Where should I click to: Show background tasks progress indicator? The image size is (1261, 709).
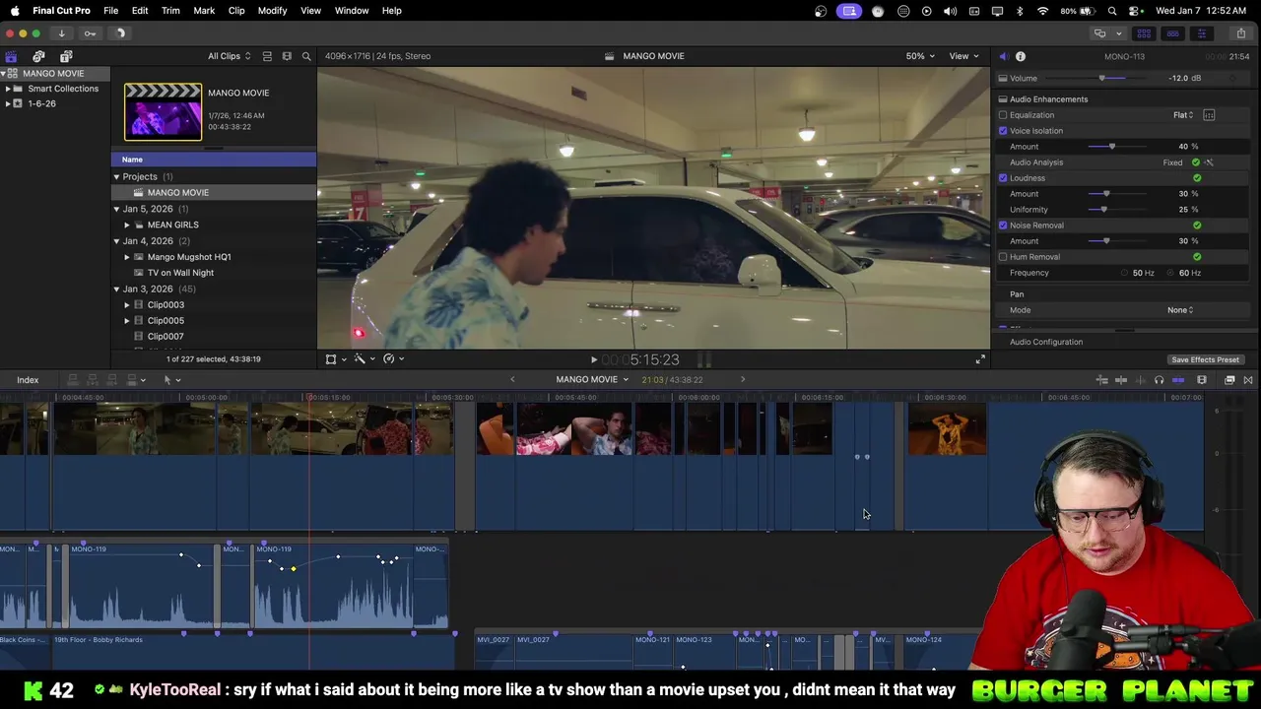point(120,33)
